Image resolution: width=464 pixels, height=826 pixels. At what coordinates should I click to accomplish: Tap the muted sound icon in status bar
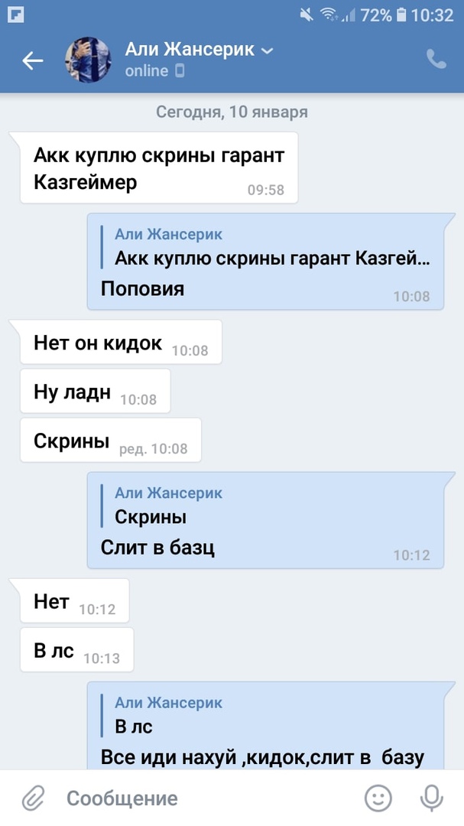(307, 15)
